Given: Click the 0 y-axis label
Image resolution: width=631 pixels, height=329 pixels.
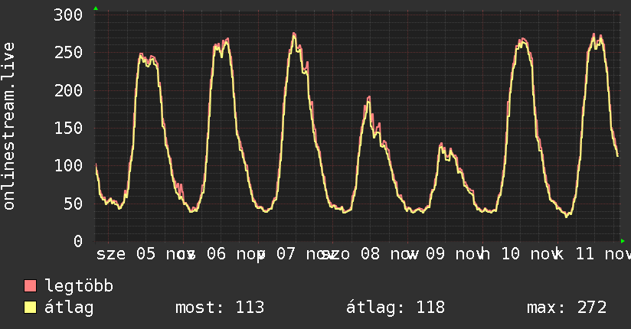Looking at the screenshot, I should coord(78,241).
